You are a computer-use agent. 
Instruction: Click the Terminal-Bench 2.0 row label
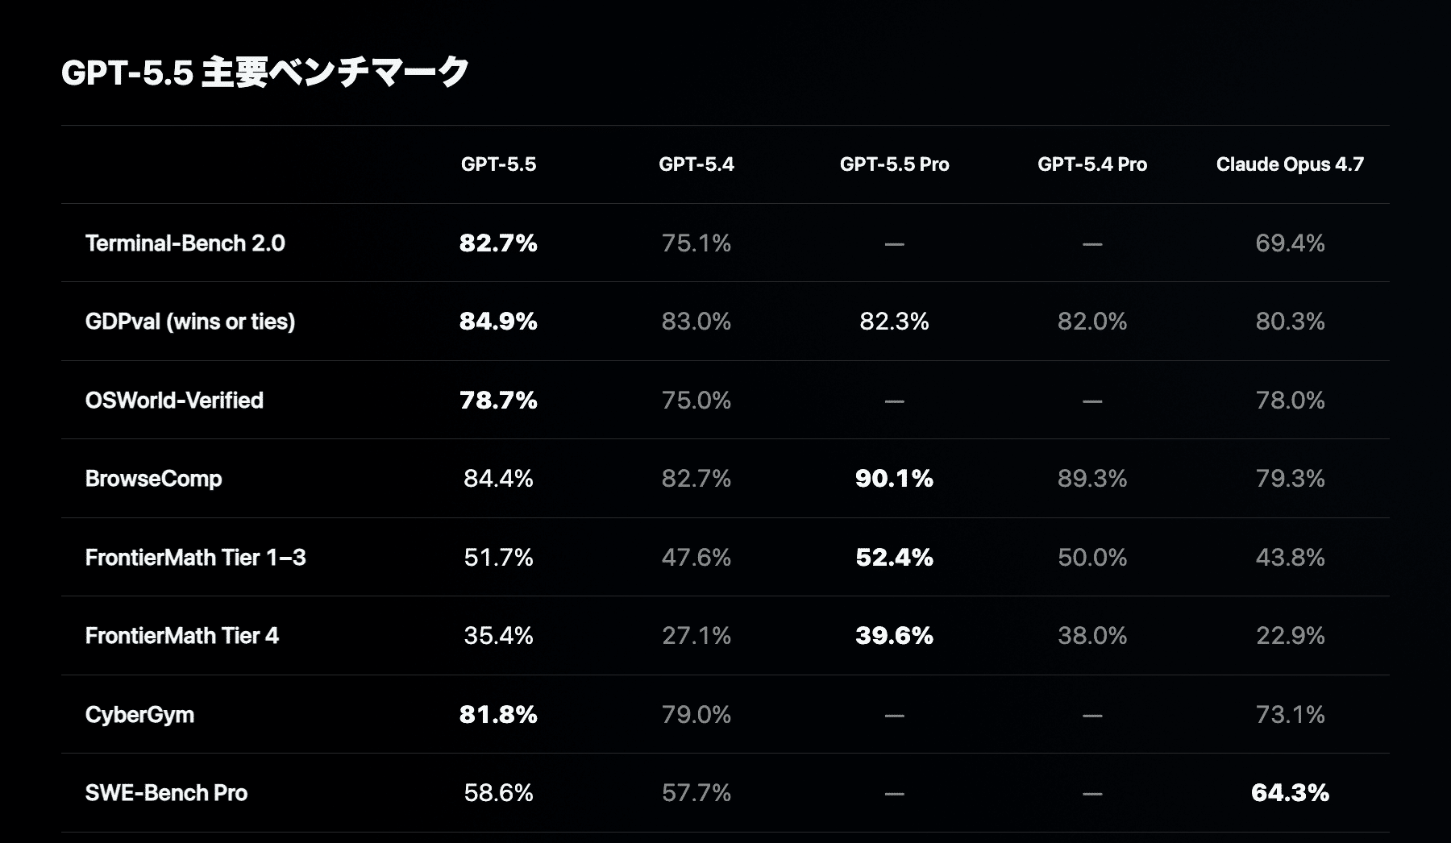(185, 243)
